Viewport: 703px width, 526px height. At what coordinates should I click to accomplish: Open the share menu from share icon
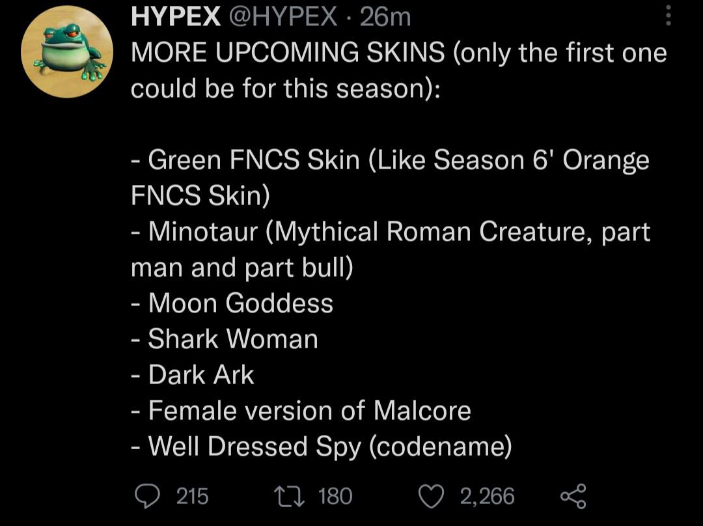[572, 497]
